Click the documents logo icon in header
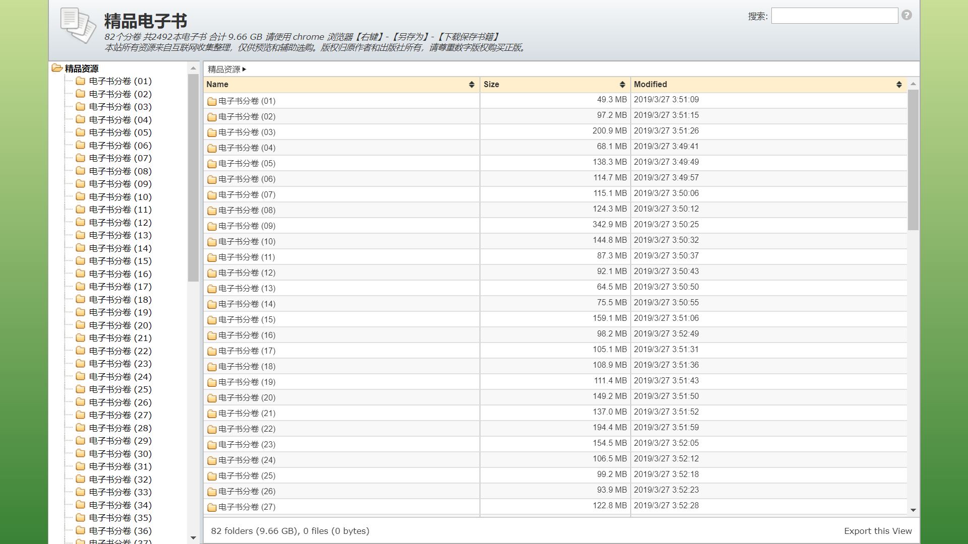This screenshot has width=968, height=544. [78, 24]
